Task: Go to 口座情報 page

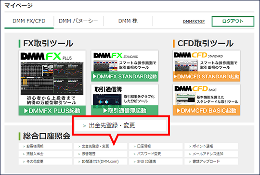Action: point(156,146)
